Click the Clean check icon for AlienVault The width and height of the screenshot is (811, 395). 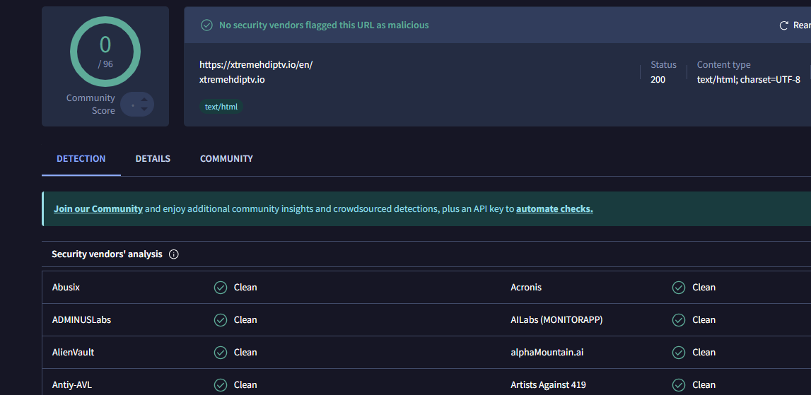click(221, 353)
